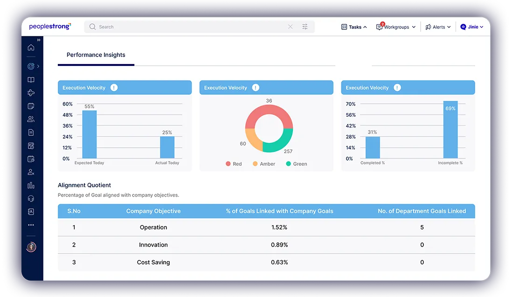Open the calendar clock icon in the sidebar
The width and height of the screenshot is (513, 297).
(31, 159)
